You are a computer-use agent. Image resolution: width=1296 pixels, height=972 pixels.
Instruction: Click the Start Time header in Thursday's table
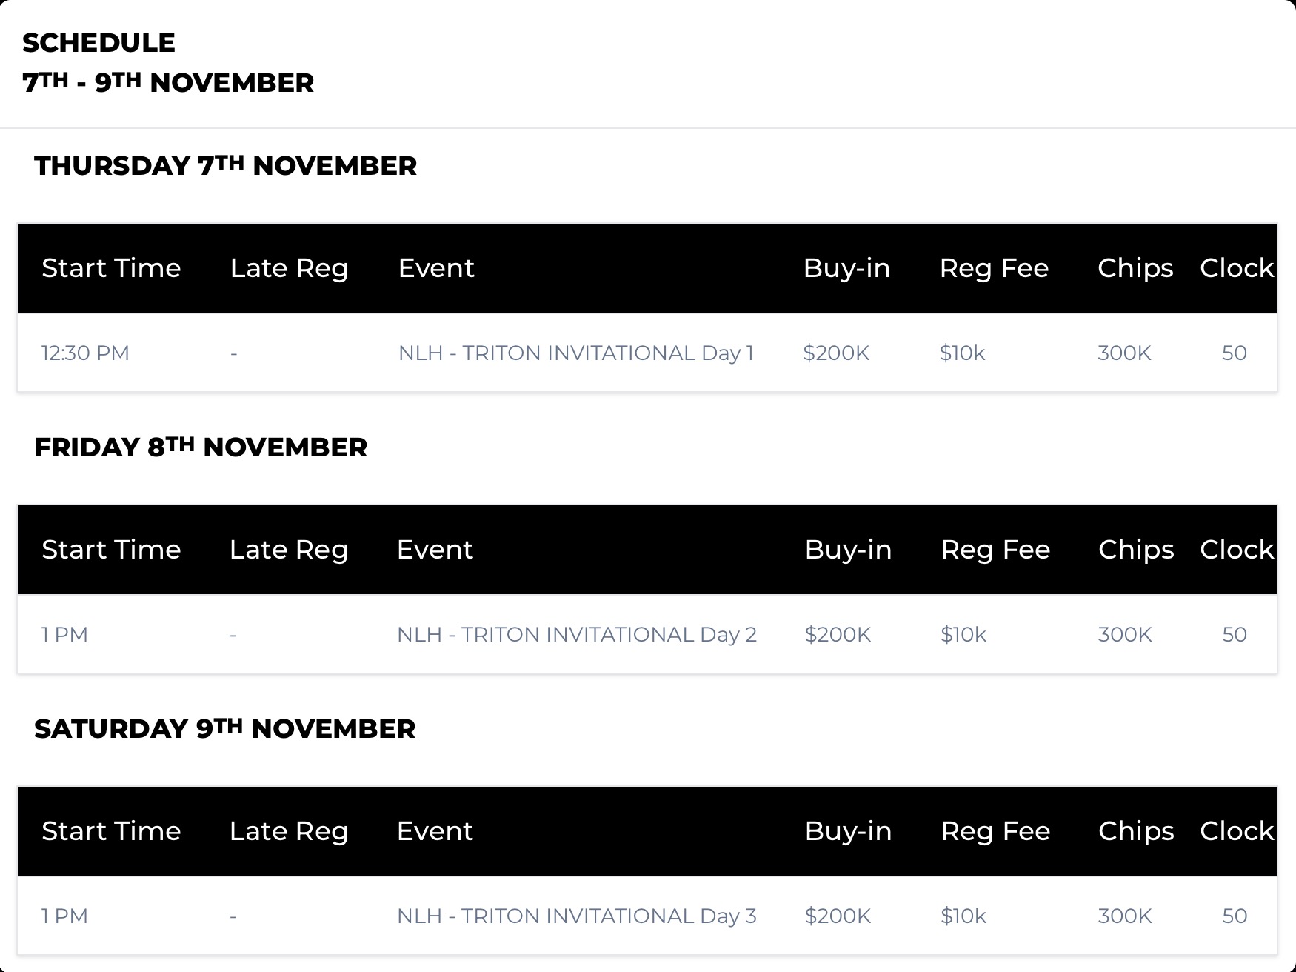pyautogui.click(x=111, y=268)
